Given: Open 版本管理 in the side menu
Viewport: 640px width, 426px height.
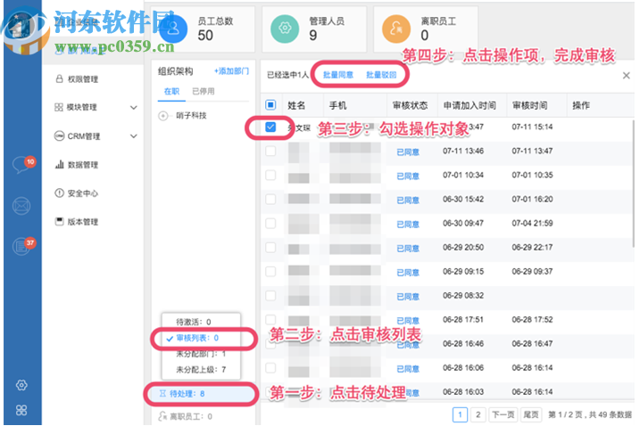Looking at the screenshot, I should 83,222.
